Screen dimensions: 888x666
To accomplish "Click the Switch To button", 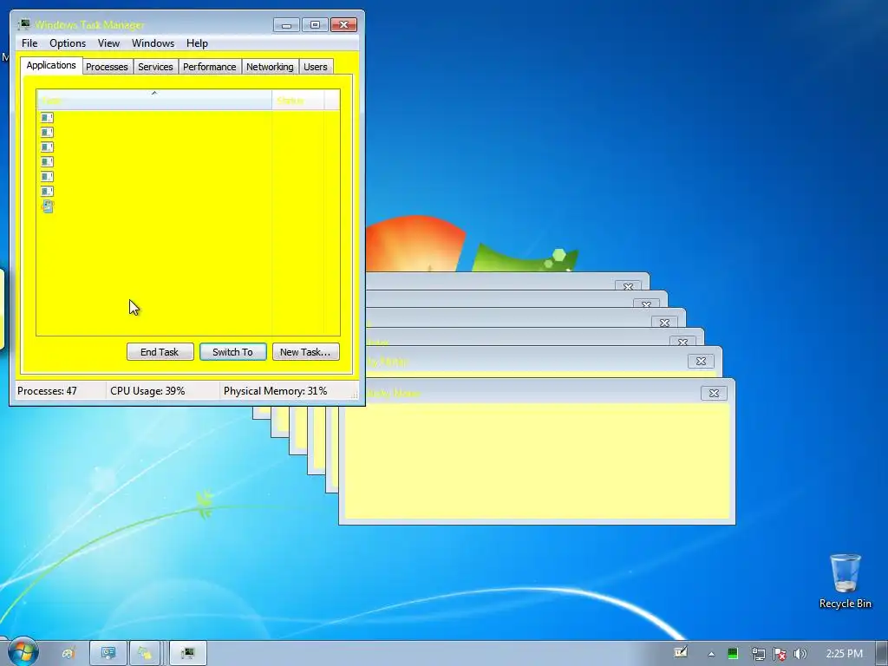I will coord(232,352).
